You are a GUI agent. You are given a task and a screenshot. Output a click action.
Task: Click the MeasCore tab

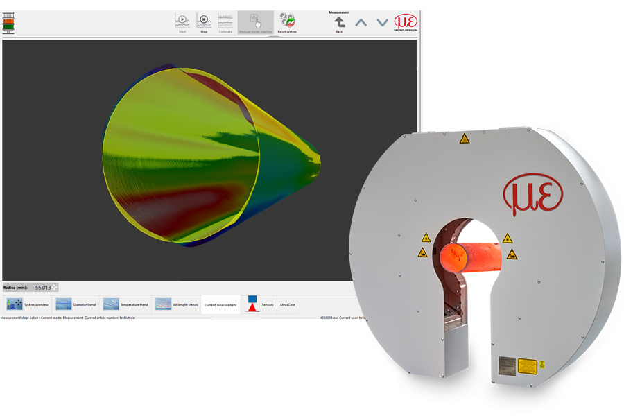tap(287, 304)
